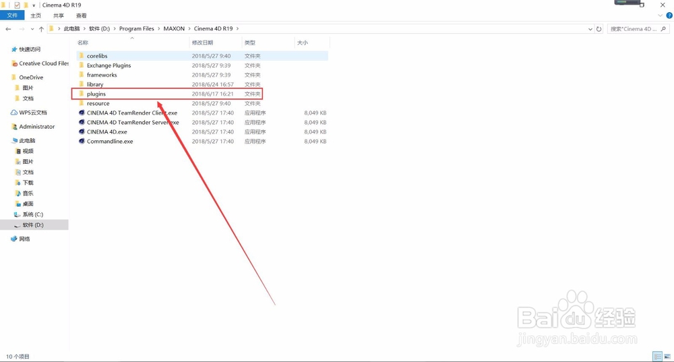Viewport: 674px width, 362px height.
Task: Switch to details view icon
Action: click(x=657, y=357)
